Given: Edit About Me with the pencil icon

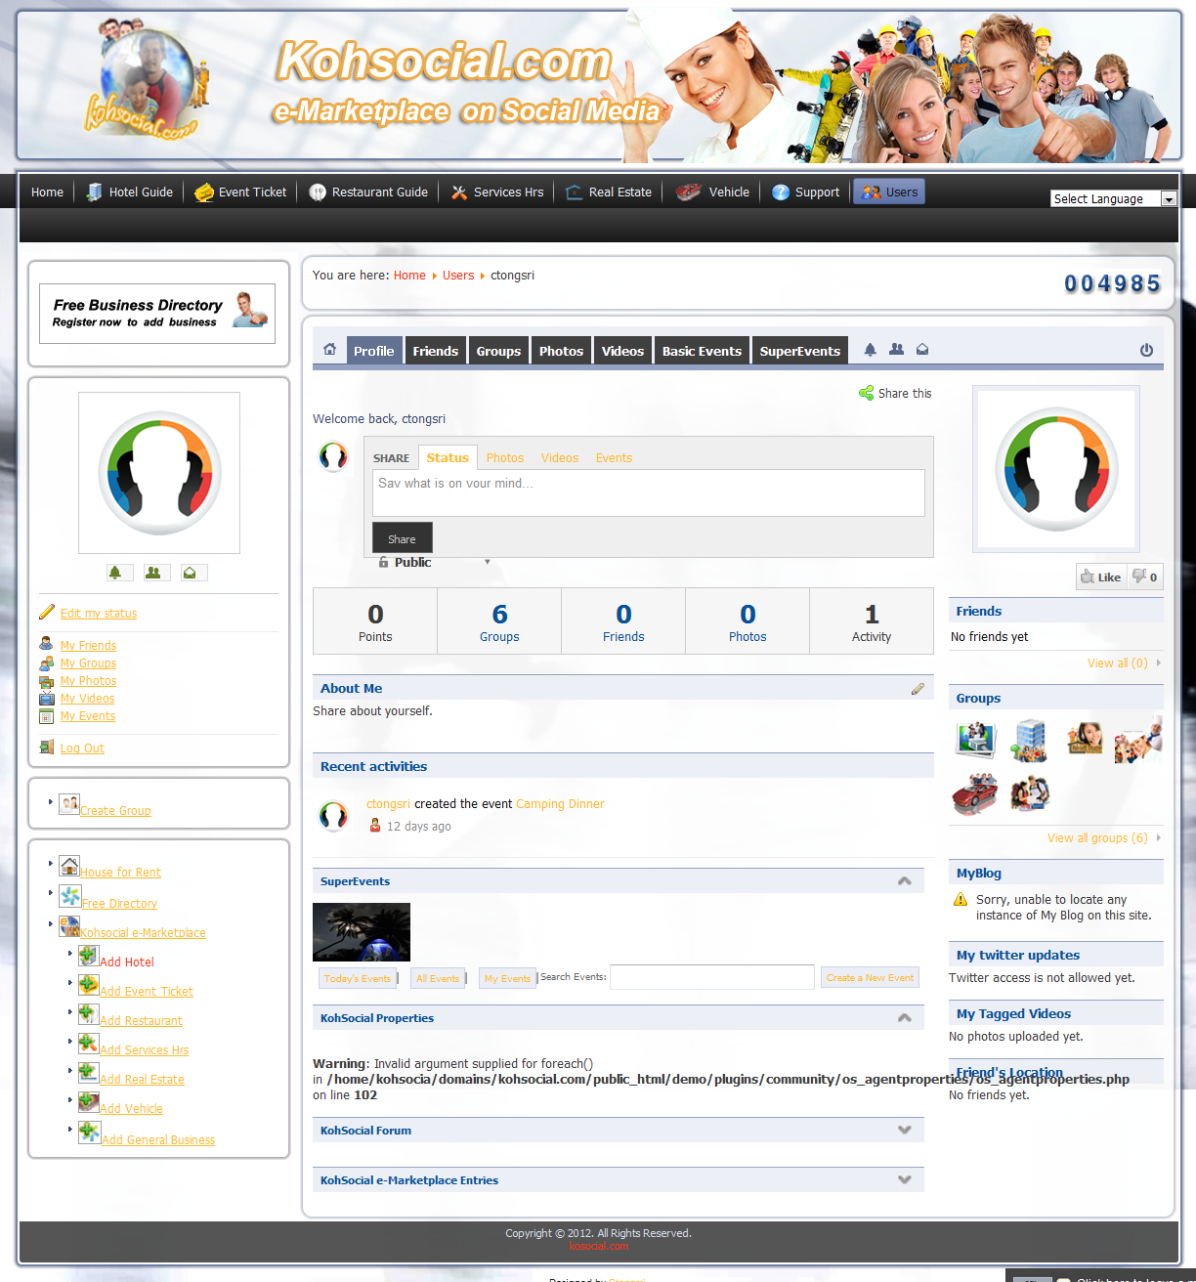Looking at the screenshot, I should pyautogui.click(x=918, y=689).
